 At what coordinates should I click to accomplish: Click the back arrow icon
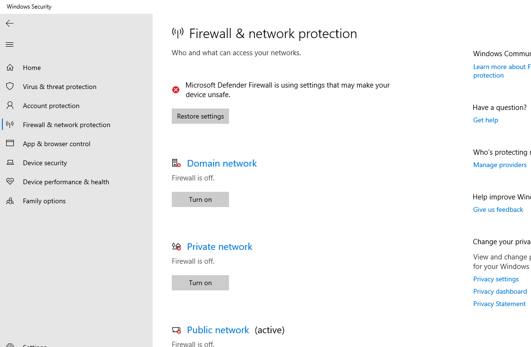click(x=10, y=23)
